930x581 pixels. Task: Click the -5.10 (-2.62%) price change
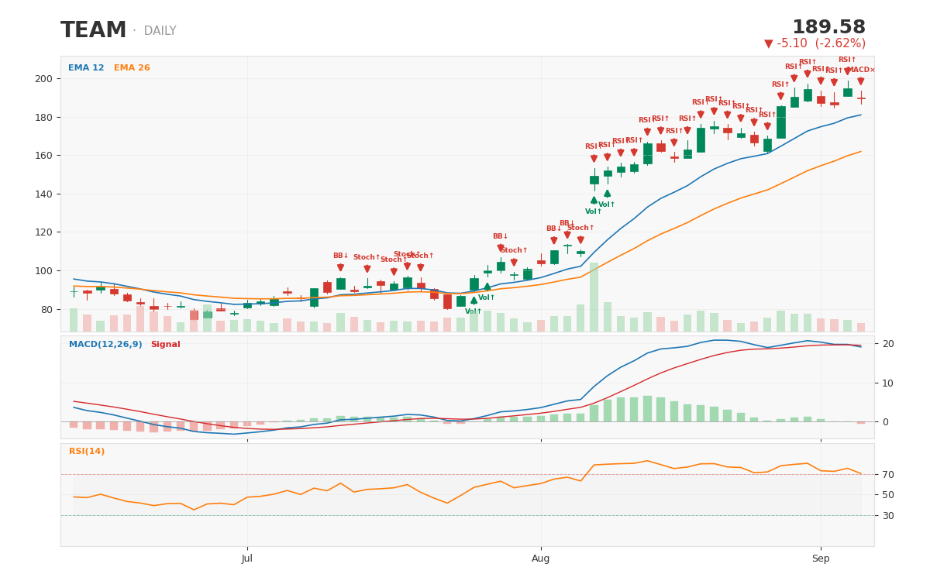point(815,44)
